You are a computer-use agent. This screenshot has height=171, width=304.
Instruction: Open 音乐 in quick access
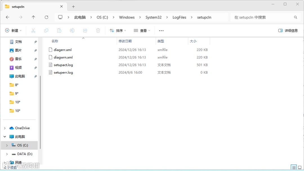click(x=18, y=59)
